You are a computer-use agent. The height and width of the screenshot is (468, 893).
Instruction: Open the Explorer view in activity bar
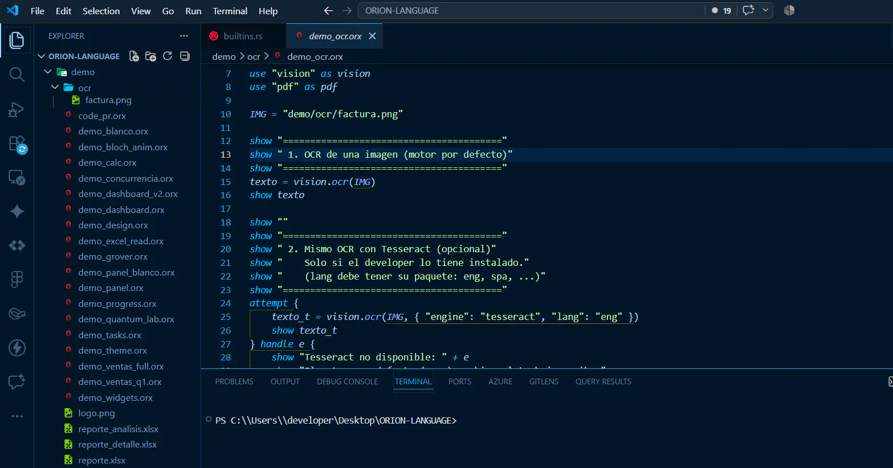coord(17,40)
